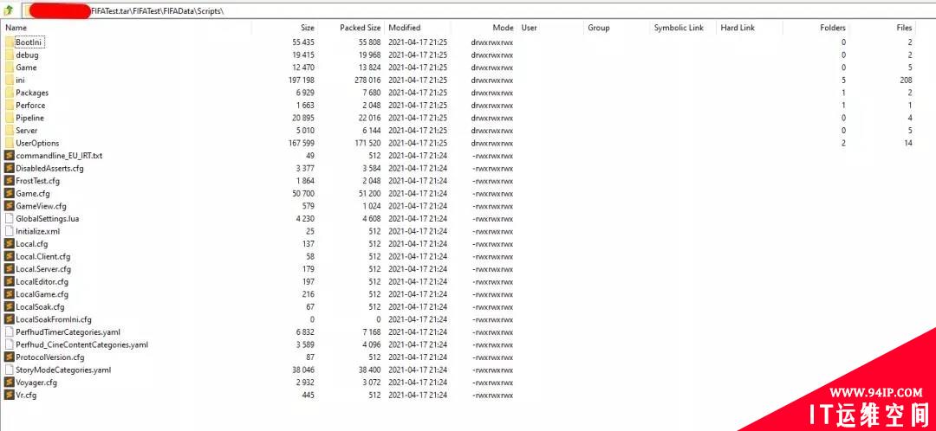Click the file icon beside Initialize.xml
936x431 pixels.
pos(9,231)
